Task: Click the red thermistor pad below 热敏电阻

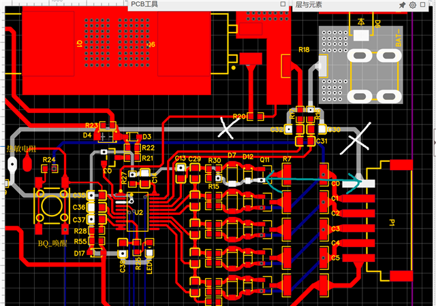Action: (27, 163)
